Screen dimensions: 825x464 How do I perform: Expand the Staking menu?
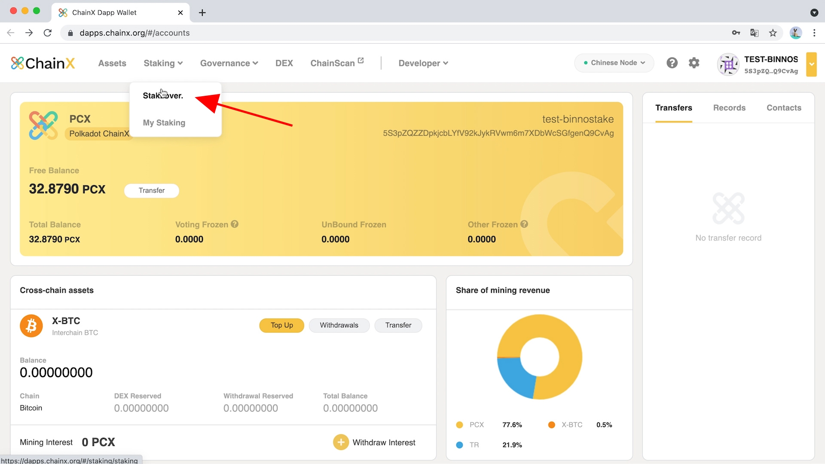[163, 63]
